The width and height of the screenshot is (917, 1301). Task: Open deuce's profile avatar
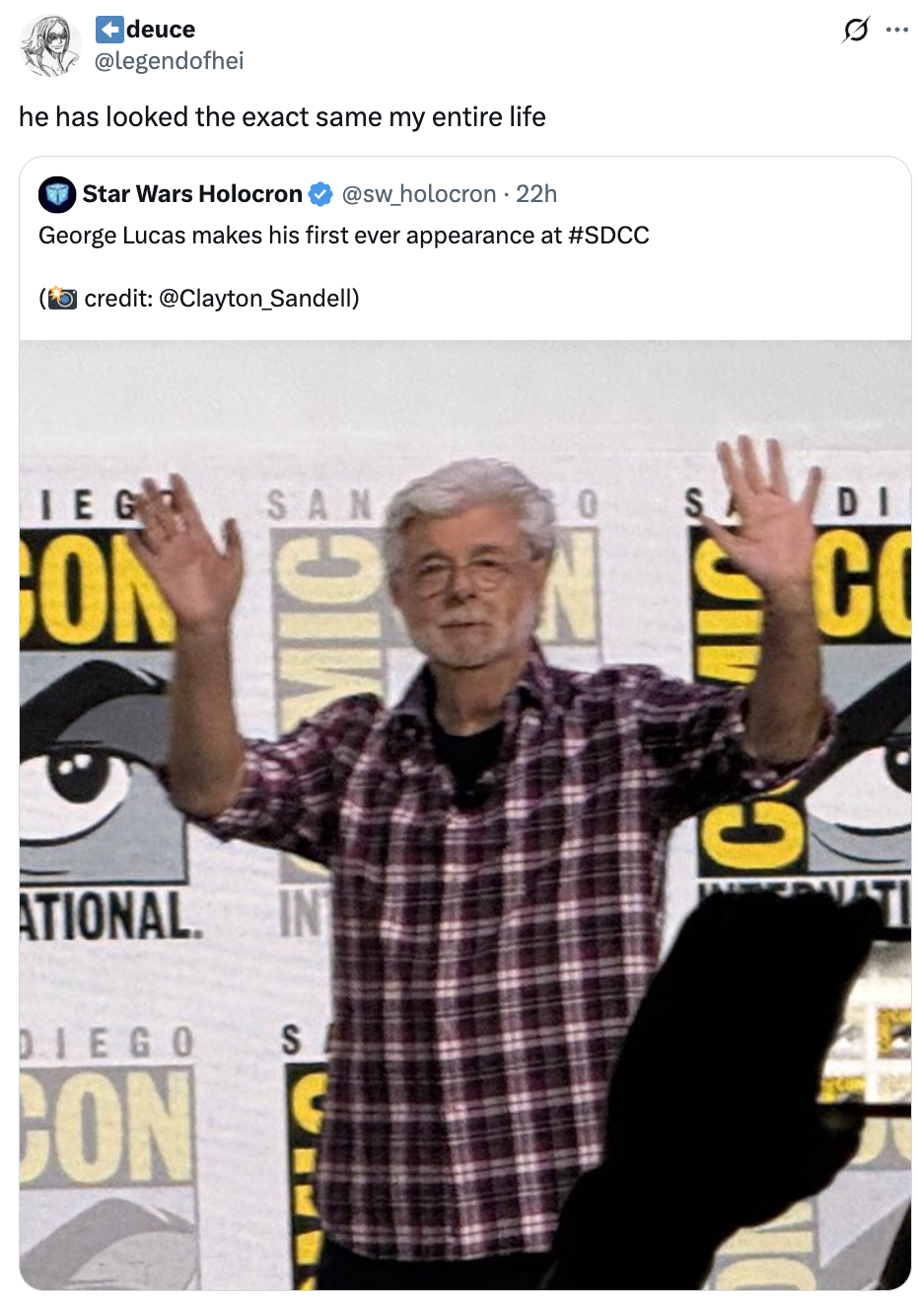coord(50,45)
